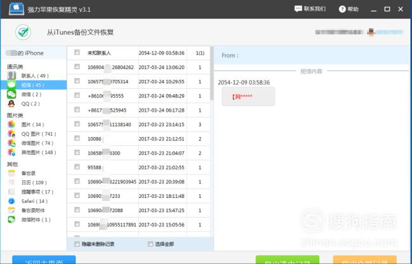412x264 pixels.
Task: Click the orange export all records button
Action: pos(364,260)
